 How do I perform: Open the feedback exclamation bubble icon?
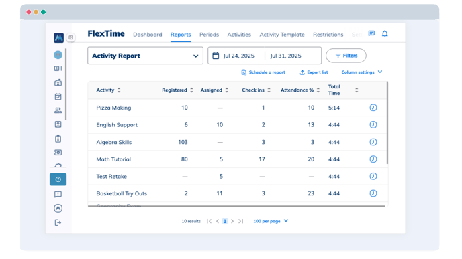[58, 194]
